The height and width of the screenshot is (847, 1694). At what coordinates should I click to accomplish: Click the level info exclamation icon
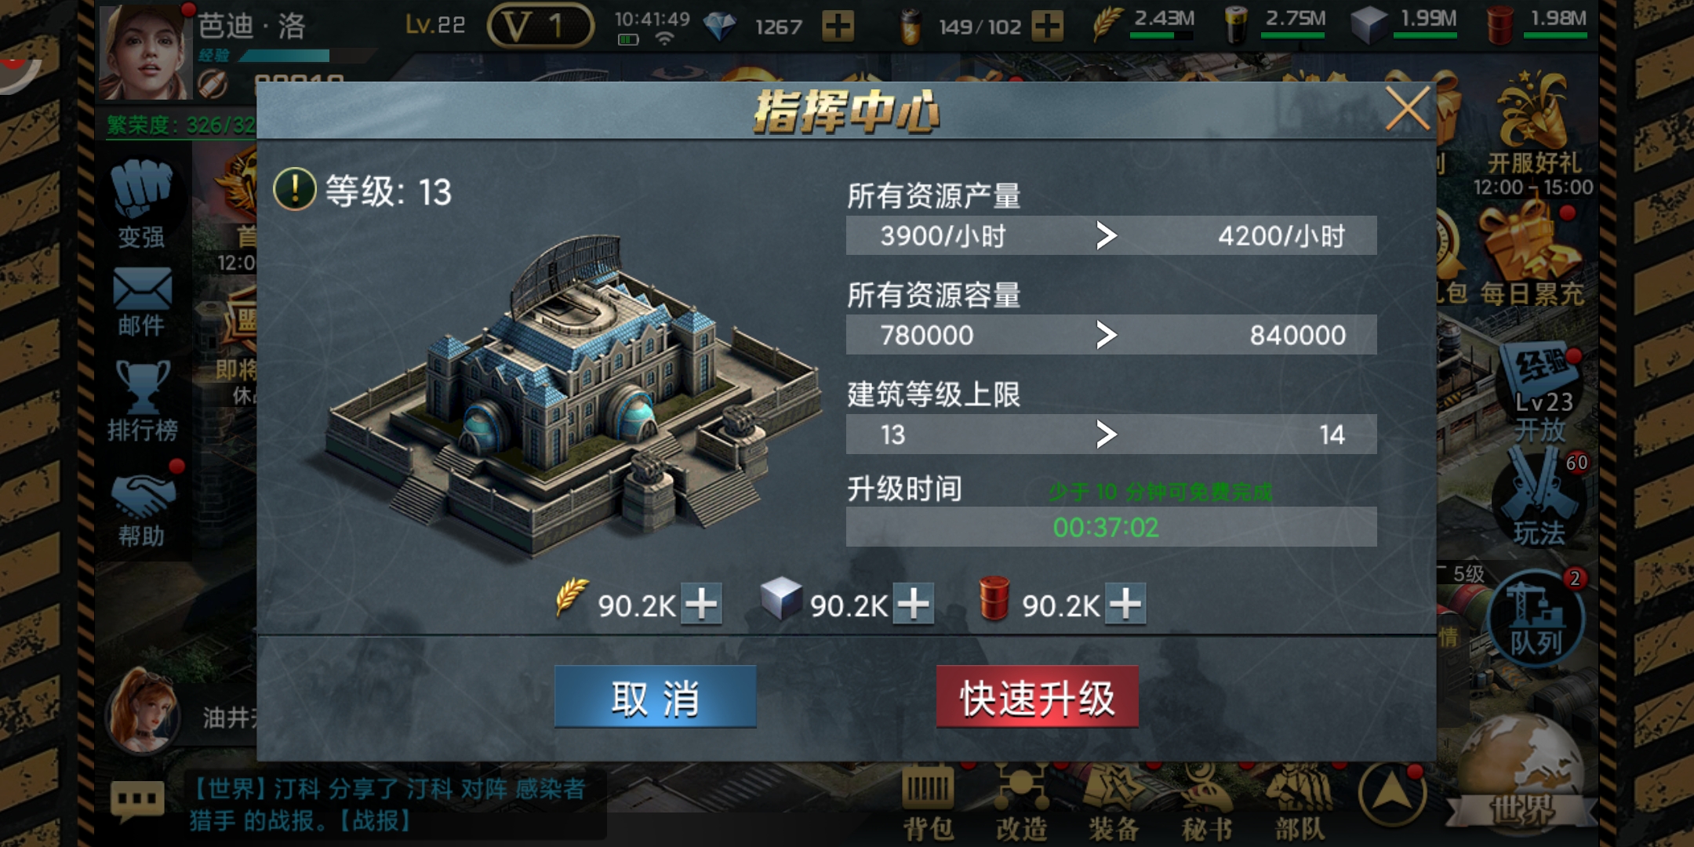click(x=295, y=190)
